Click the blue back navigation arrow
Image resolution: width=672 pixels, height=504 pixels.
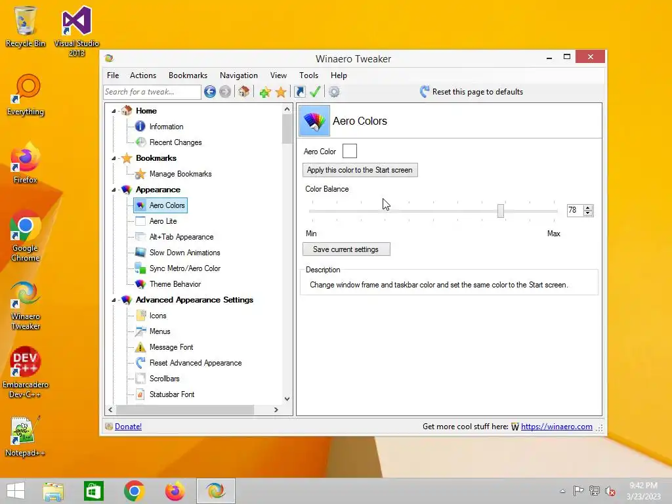point(209,92)
